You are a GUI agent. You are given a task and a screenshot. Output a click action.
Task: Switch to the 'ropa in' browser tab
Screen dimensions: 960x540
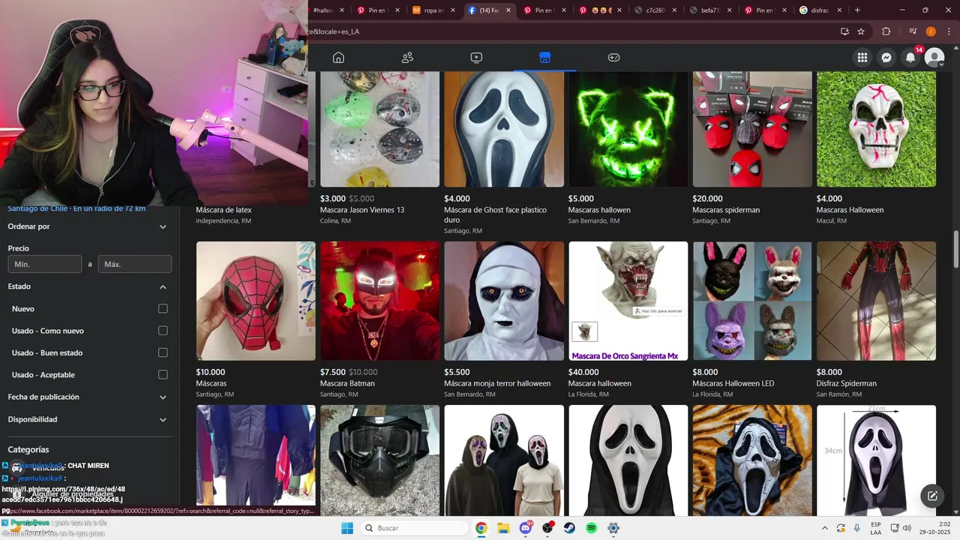coord(435,10)
